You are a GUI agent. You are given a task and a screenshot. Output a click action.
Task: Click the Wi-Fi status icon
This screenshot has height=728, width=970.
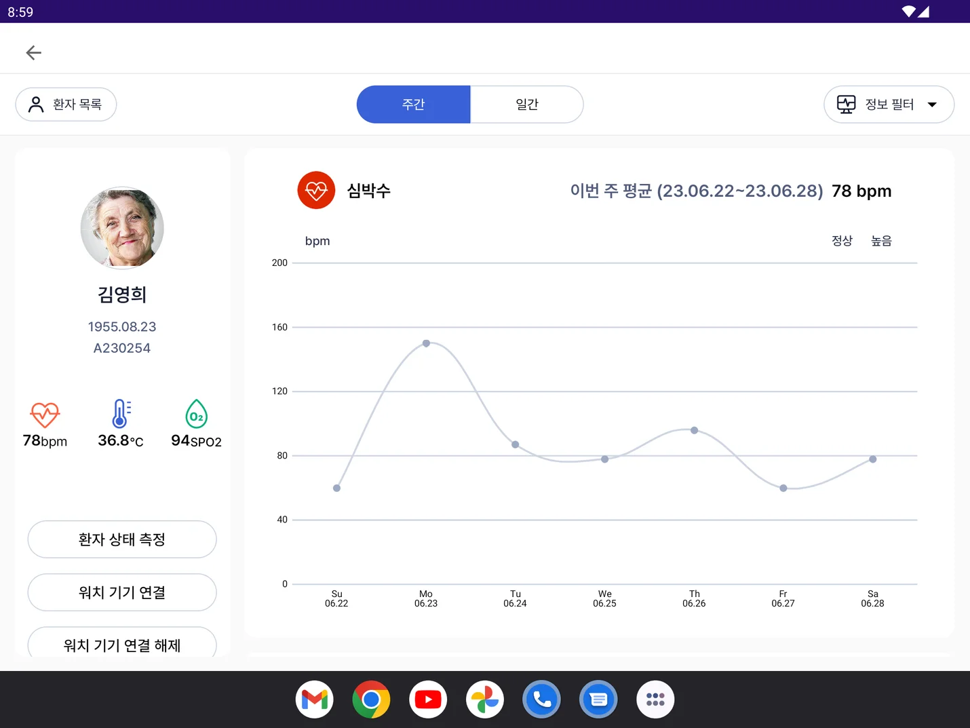[x=909, y=12]
